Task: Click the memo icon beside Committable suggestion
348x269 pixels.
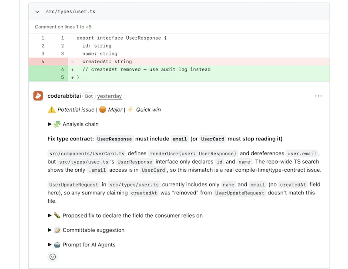Action: coord(57,230)
